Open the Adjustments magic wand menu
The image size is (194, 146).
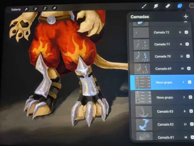coord(35,9)
